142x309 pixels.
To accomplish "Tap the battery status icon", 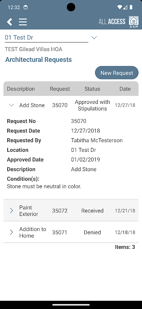I will (x=131, y=7).
